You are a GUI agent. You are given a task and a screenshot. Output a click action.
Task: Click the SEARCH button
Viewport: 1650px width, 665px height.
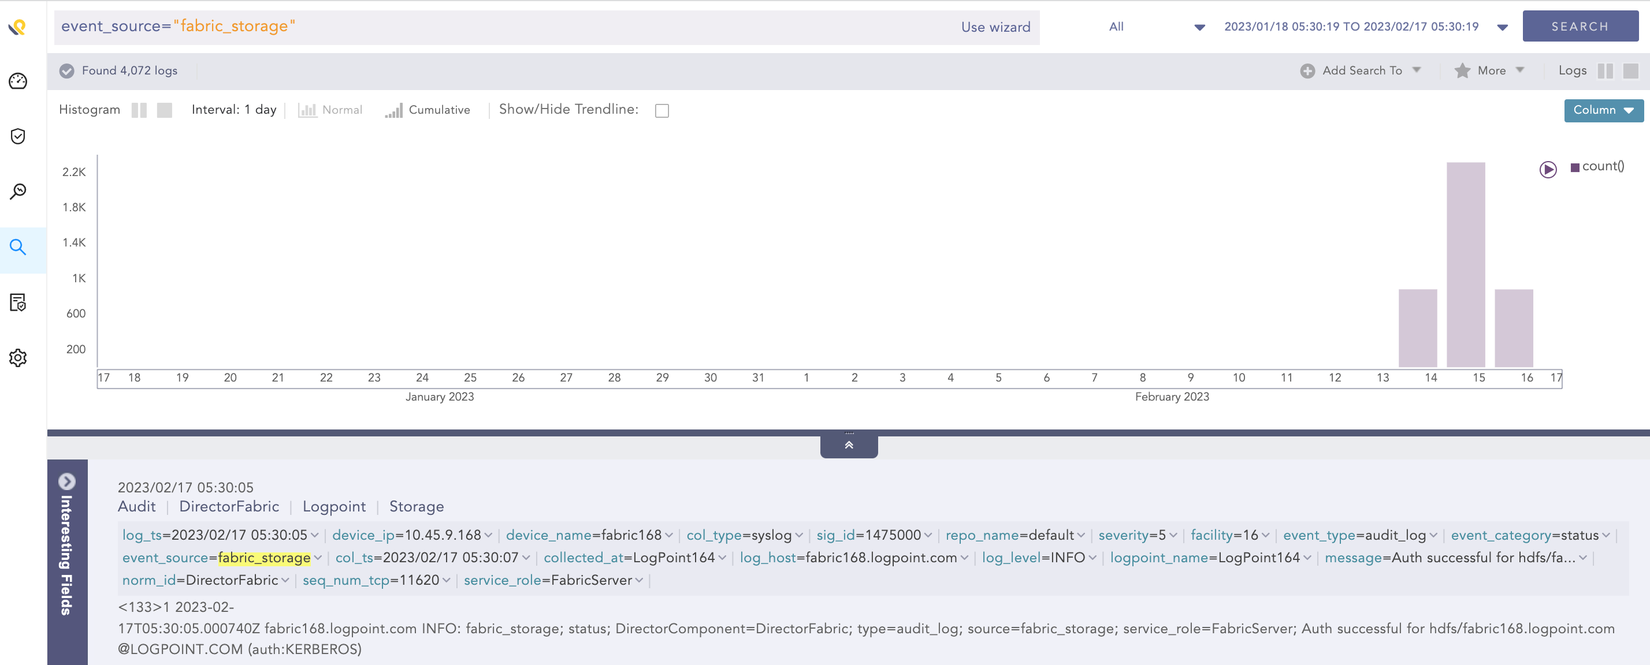point(1580,26)
